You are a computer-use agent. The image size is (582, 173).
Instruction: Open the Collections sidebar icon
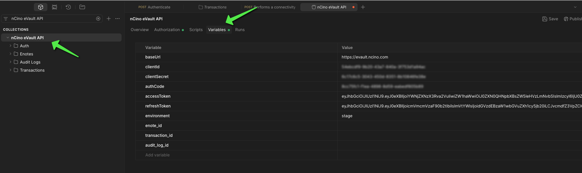[x=41, y=7]
